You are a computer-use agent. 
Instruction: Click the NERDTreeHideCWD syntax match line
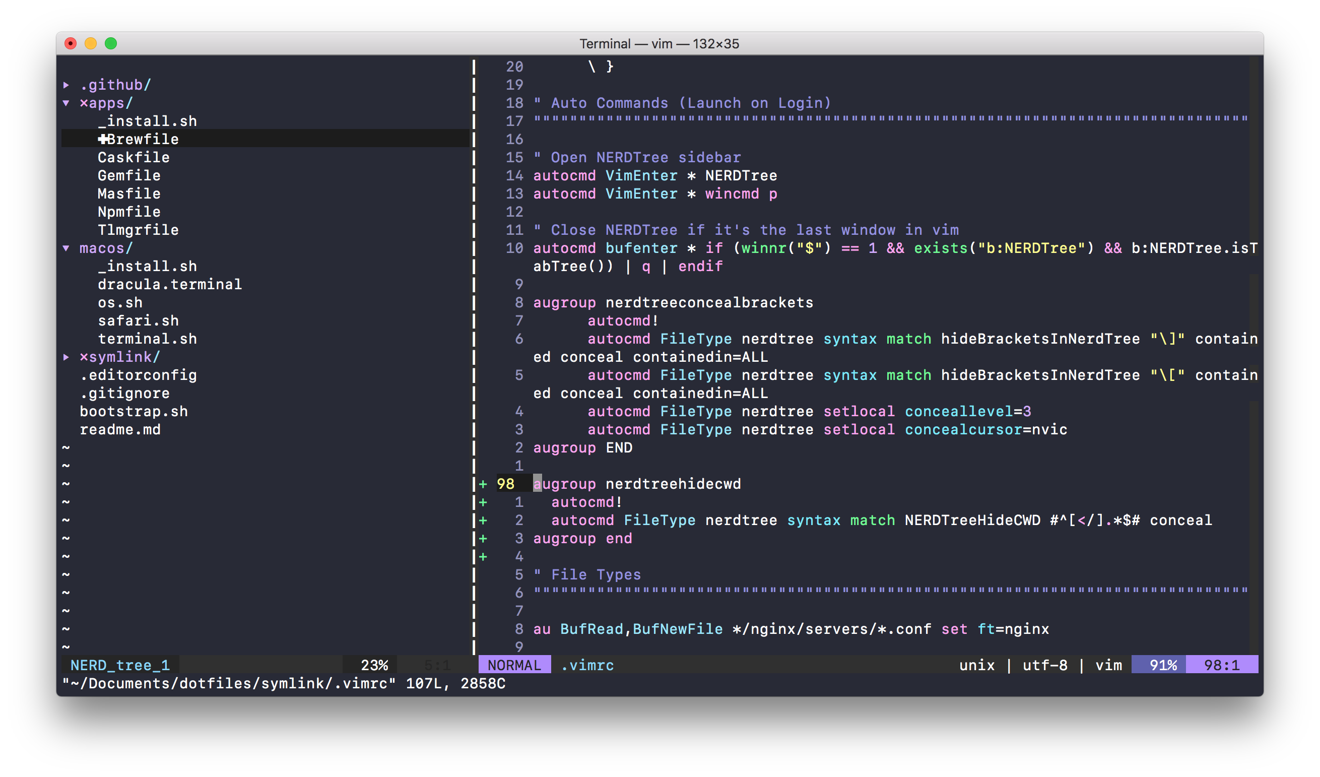tap(882, 520)
